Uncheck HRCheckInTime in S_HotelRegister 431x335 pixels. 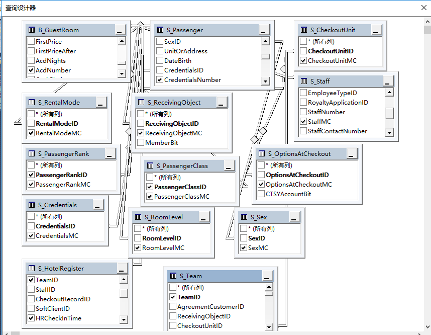point(31,318)
